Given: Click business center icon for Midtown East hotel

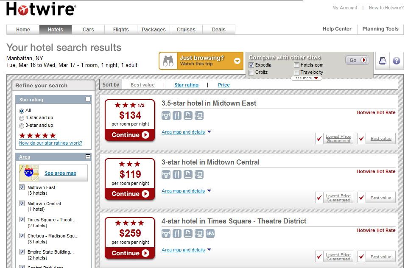Looking at the screenshot, I should 188,116.
